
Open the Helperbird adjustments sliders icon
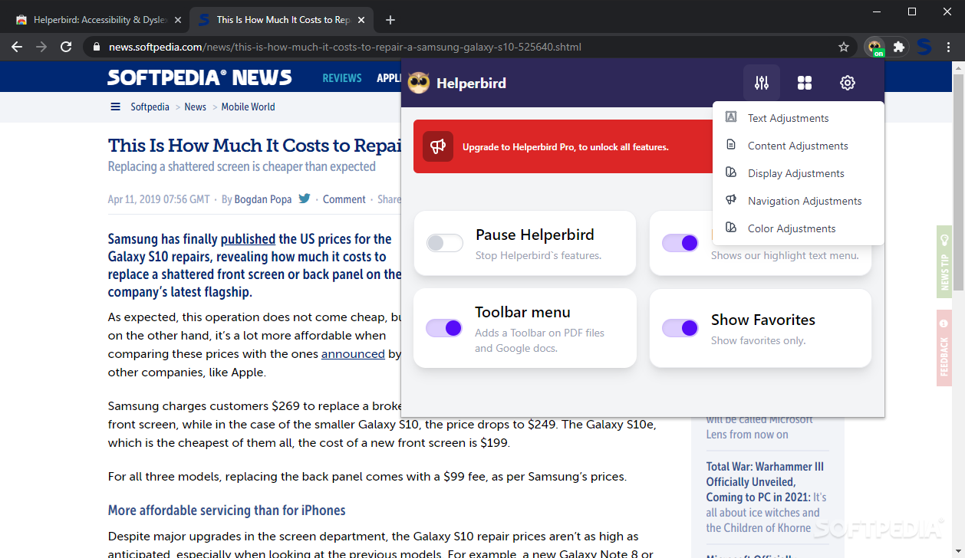[762, 83]
